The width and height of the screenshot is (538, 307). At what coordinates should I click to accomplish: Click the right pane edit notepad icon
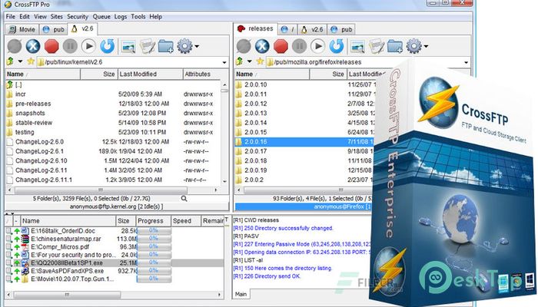pos(377,47)
